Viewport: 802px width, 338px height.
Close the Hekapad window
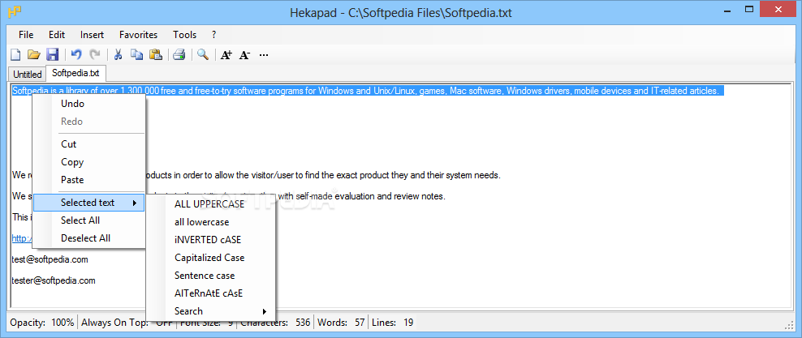pos(779,9)
